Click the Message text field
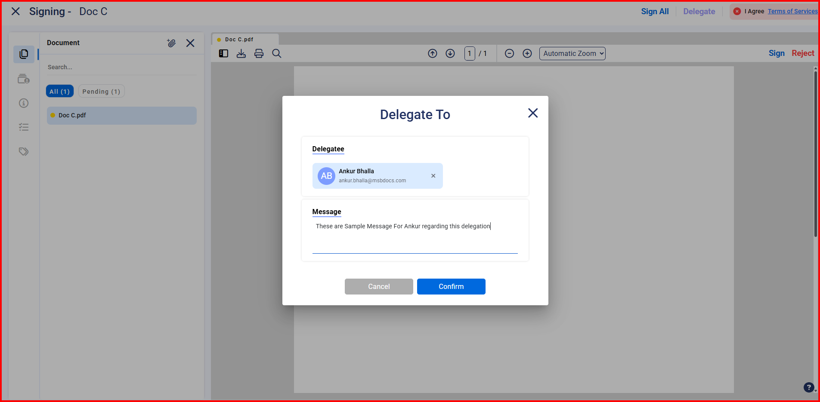The width and height of the screenshot is (820, 402). [415, 236]
